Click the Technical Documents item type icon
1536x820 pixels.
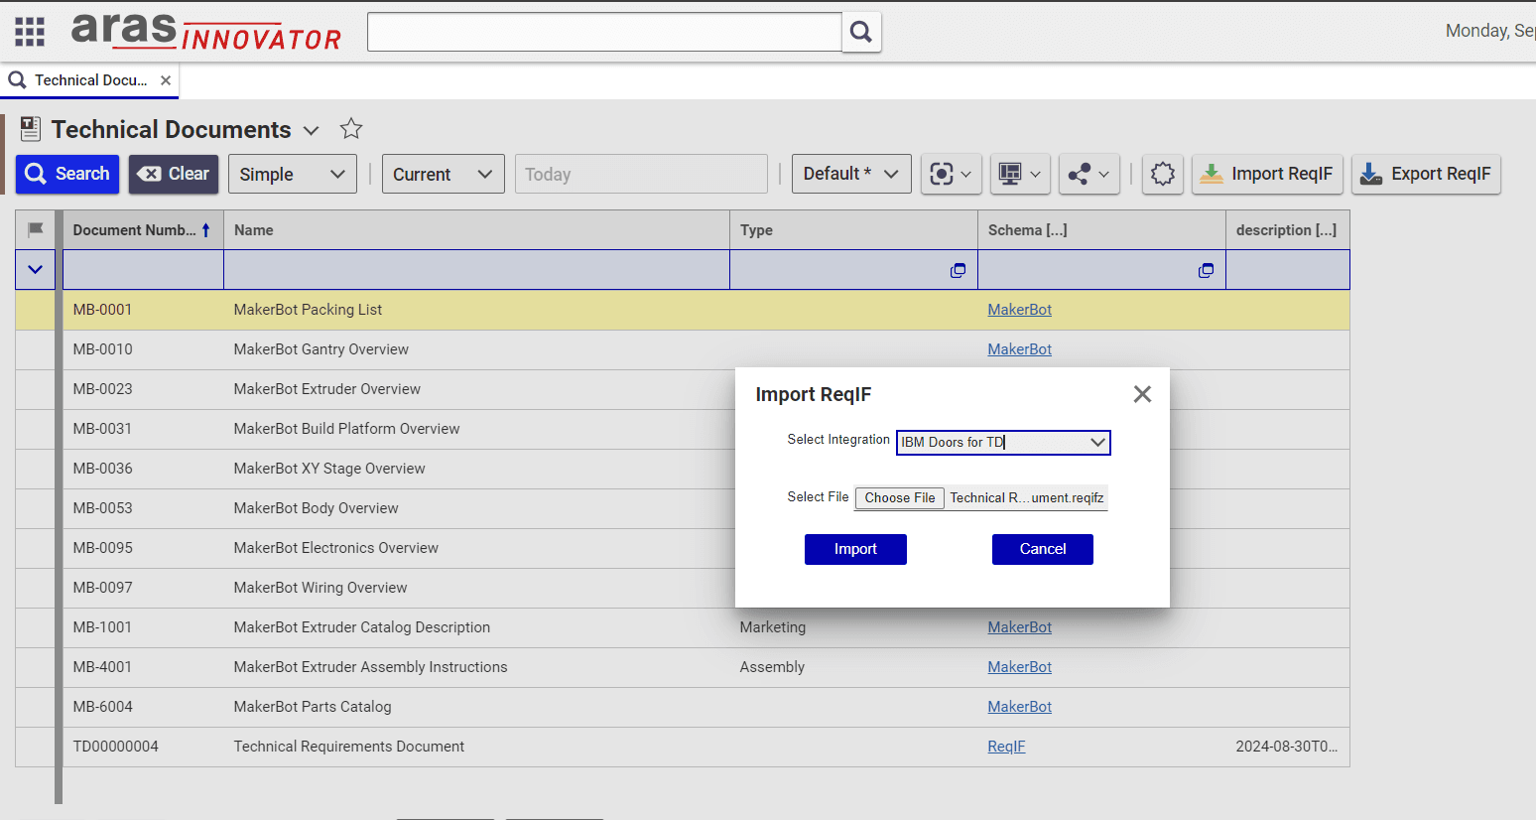tap(31, 129)
